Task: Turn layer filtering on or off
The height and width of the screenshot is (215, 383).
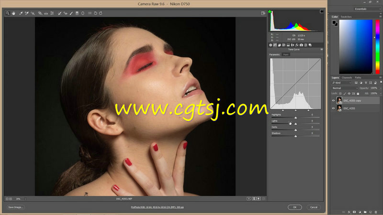Action: [x=381, y=82]
